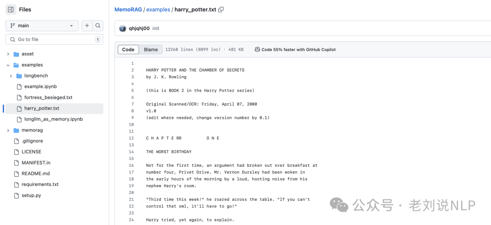Viewport: 491px width, 225px height.
Task: Open setup.py file
Action: 31,195
